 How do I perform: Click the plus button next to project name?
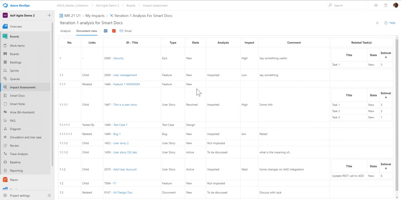coord(49,15)
